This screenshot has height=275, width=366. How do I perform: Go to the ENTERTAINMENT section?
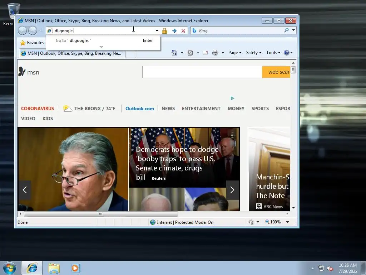pos(201,108)
